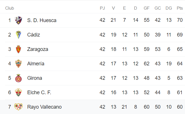Open the Almería team name
Image resolution: width=185 pixels, height=114 pixels.
pyautogui.click(x=36, y=64)
